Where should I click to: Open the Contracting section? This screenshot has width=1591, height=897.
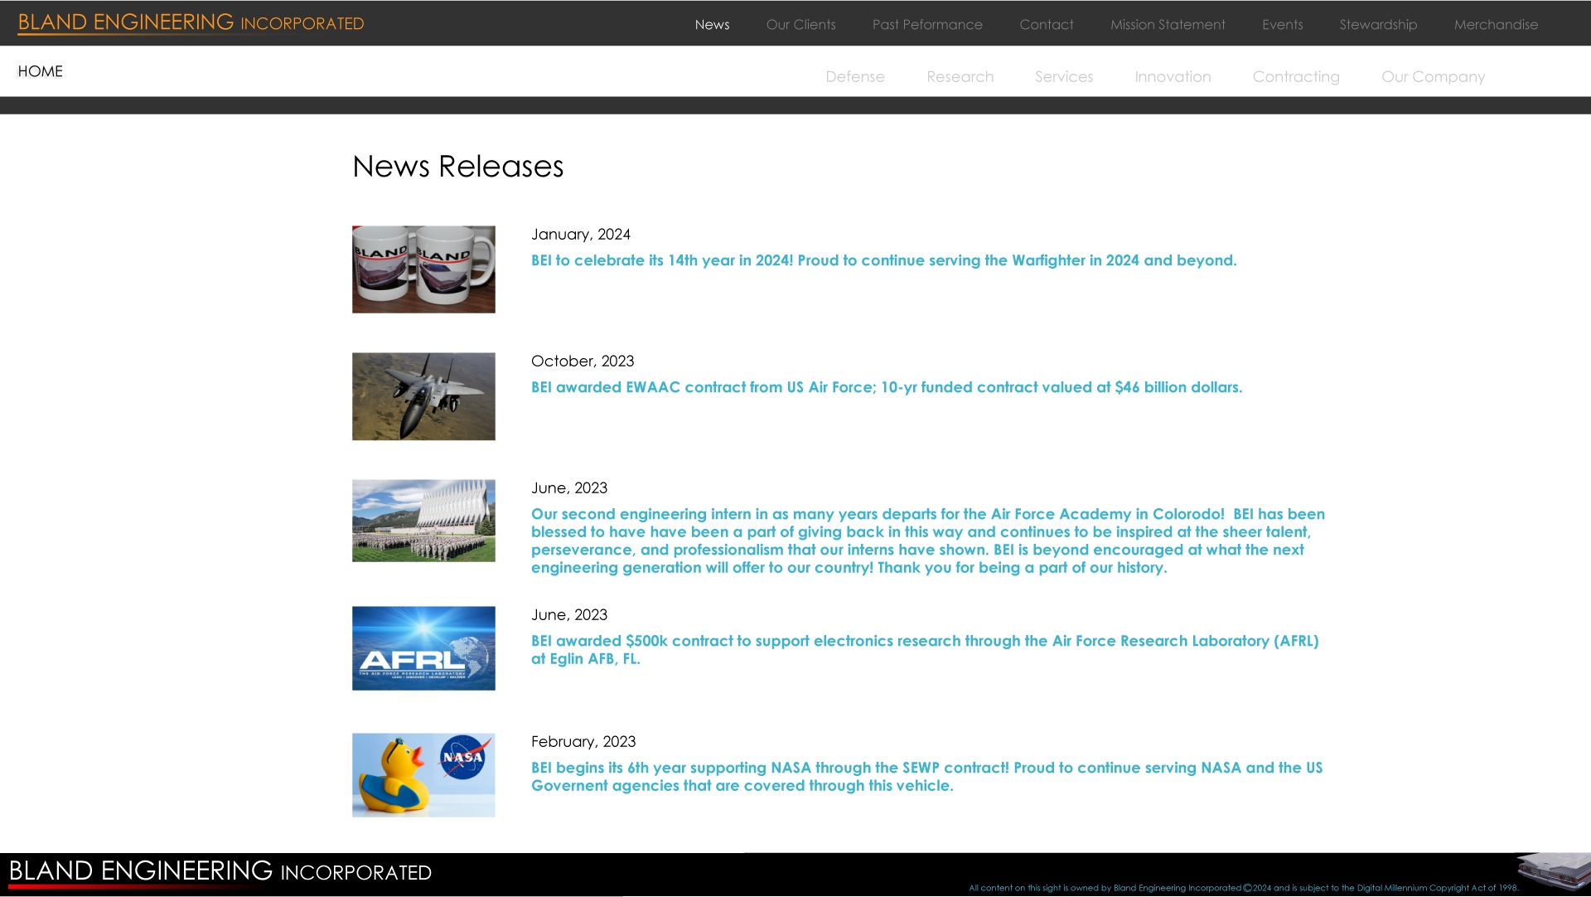pos(1296,76)
